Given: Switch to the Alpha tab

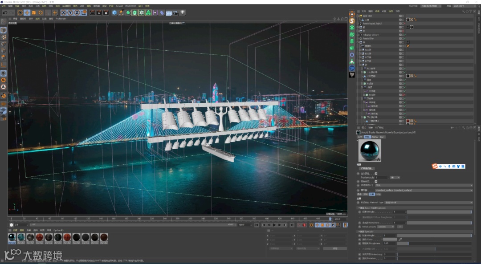Looking at the screenshot, I should tap(375, 137).
